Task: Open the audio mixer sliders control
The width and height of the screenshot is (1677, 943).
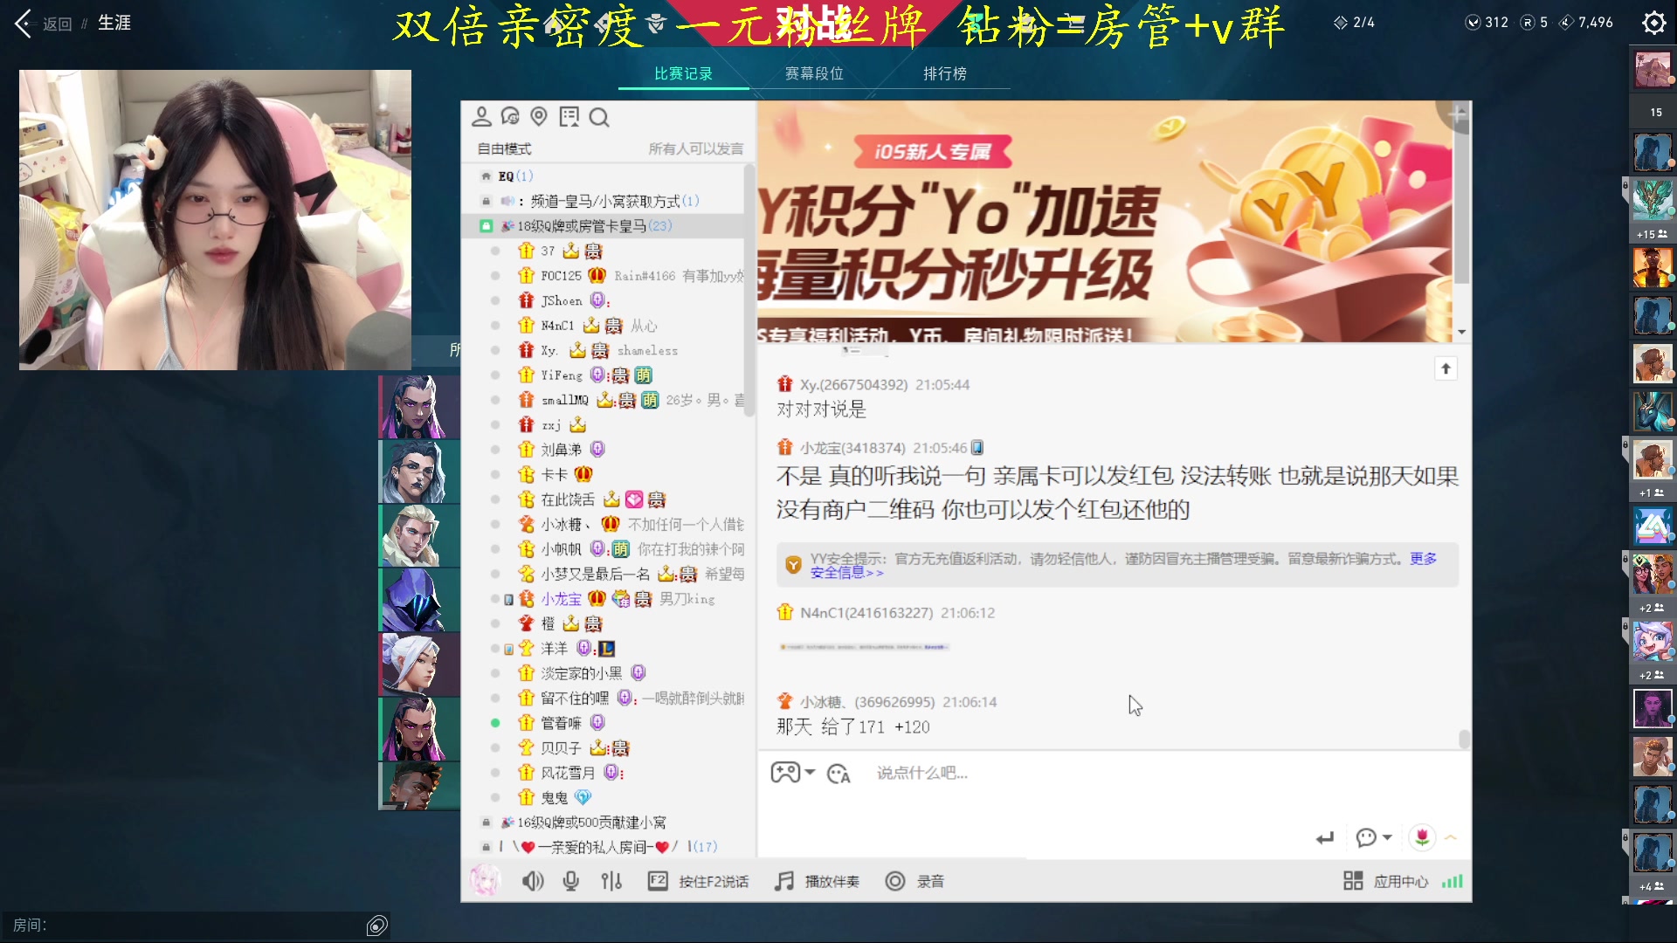Action: (611, 881)
